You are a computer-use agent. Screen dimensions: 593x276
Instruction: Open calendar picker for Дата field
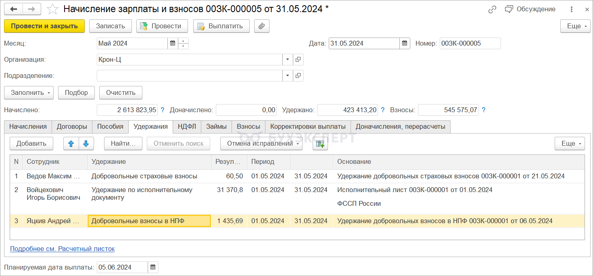click(x=405, y=44)
